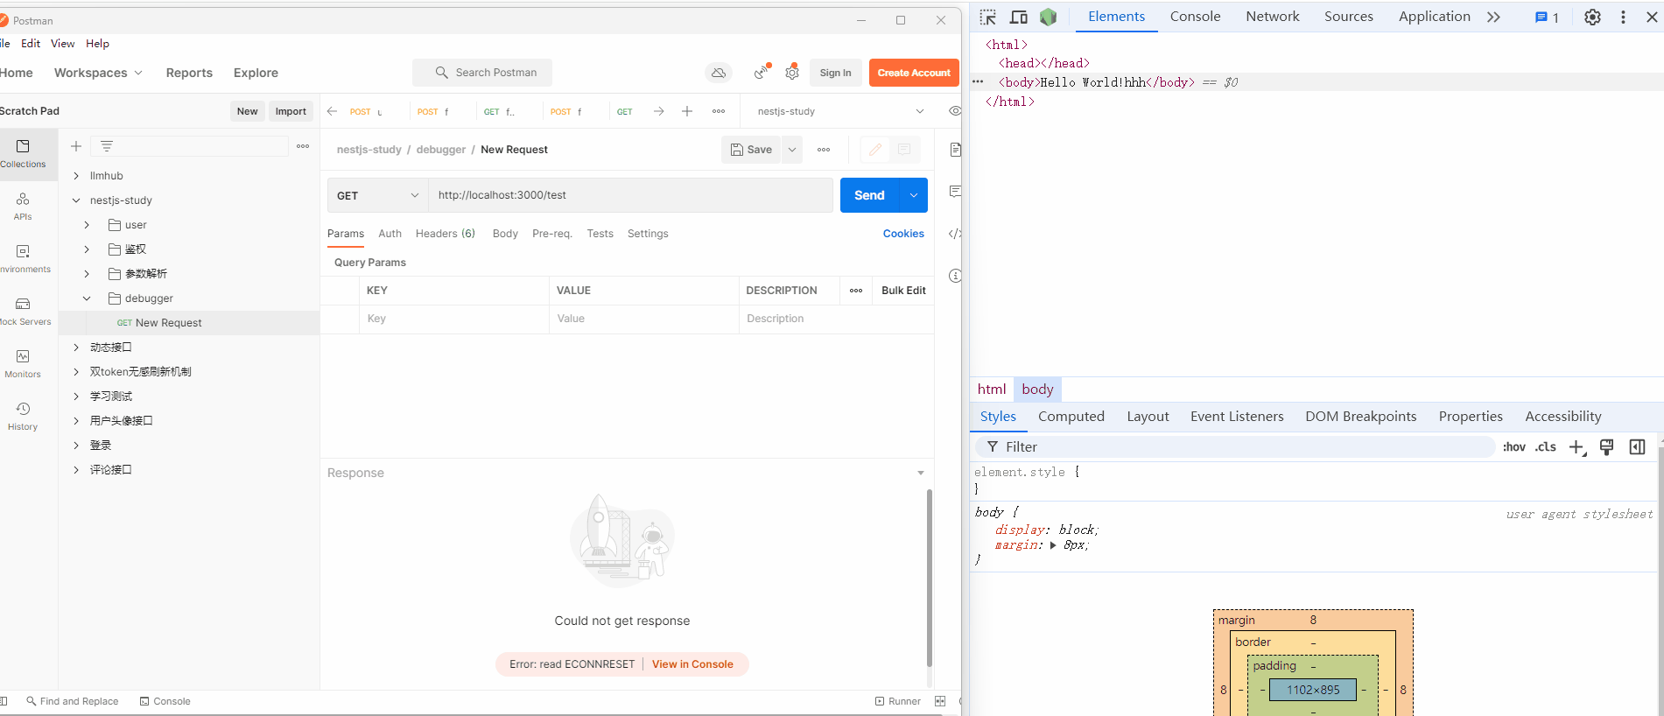The width and height of the screenshot is (1664, 716).
Task: Click the environment quick look eye icon
Action: [954, 111]
